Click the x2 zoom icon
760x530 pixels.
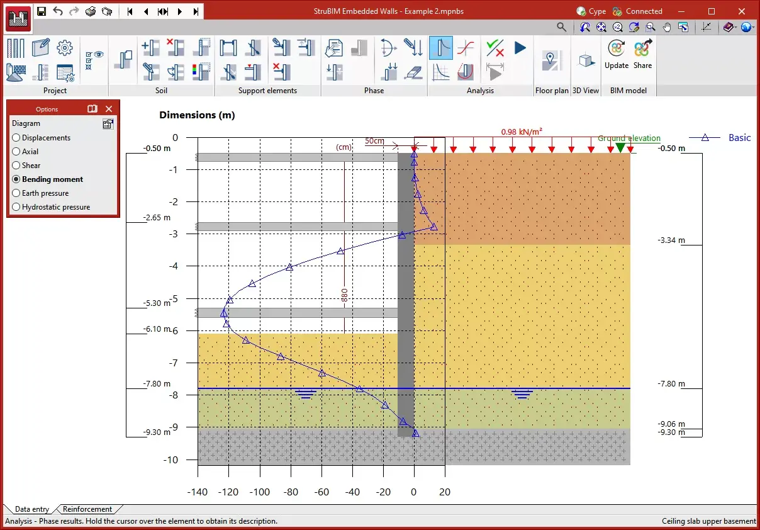(x=618, y=27)
